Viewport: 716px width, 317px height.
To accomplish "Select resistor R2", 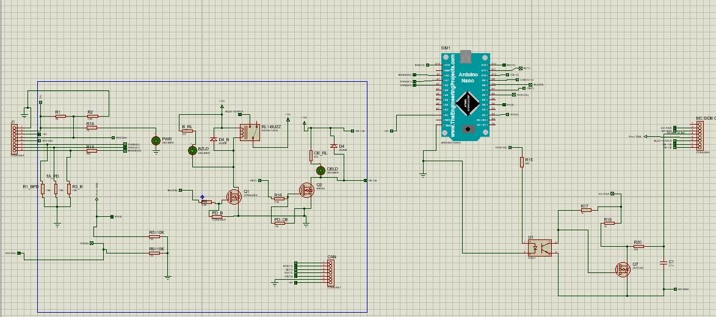I will coord(92,117).
